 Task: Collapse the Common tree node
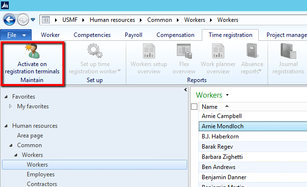click(x=11, y=145)
